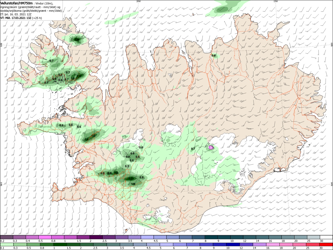Screen dimensions: 333x250
Task: Click the '0.5' precipitation value on the map
Action: click(127, 166)
